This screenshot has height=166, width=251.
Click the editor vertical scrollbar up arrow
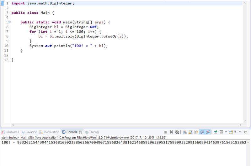[245, 3]
